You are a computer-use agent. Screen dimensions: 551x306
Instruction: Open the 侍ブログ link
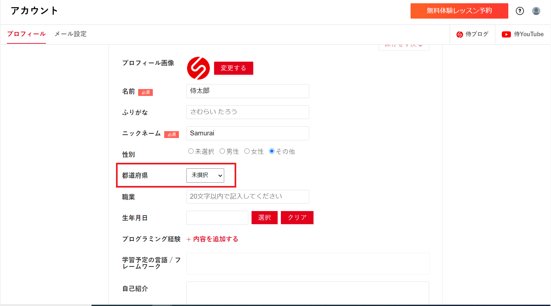pos(472,34)
